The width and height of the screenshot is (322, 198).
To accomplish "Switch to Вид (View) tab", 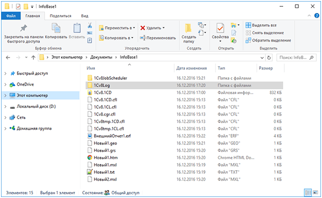I will (x=84, y=16).
